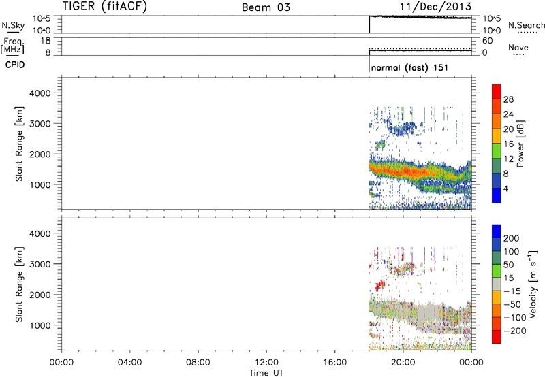Click the '-200' tick on Velocity colorbar

coord(515,331)
